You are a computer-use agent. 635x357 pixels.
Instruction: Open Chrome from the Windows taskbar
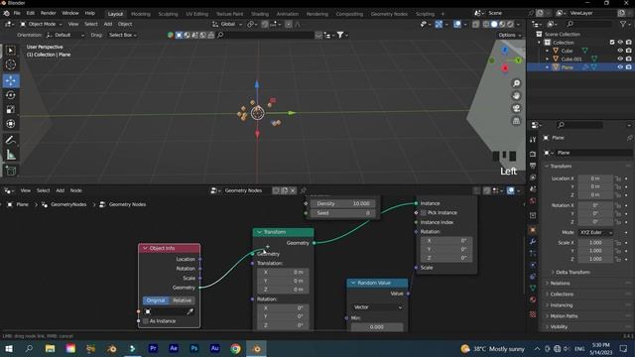[x=235, y=348]
